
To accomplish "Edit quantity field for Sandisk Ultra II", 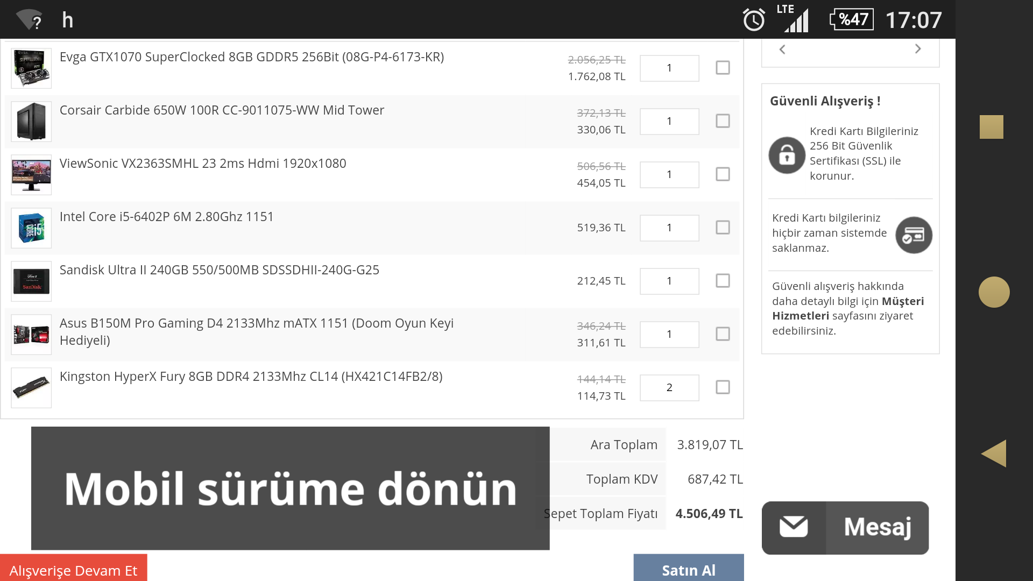I will tap(669, 281).
